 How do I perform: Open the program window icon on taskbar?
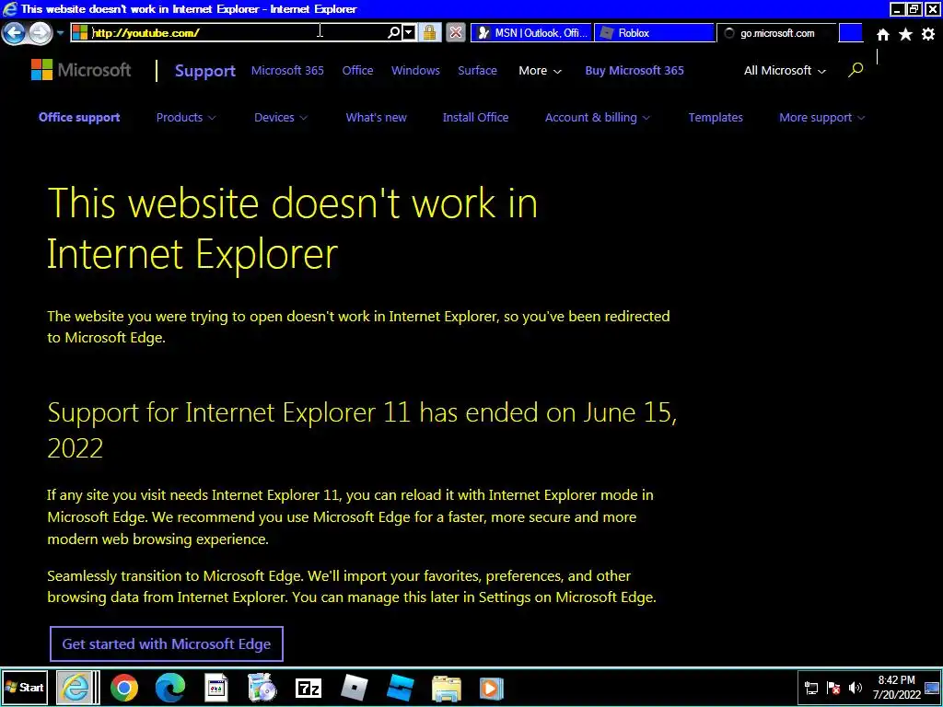point(215,688)
